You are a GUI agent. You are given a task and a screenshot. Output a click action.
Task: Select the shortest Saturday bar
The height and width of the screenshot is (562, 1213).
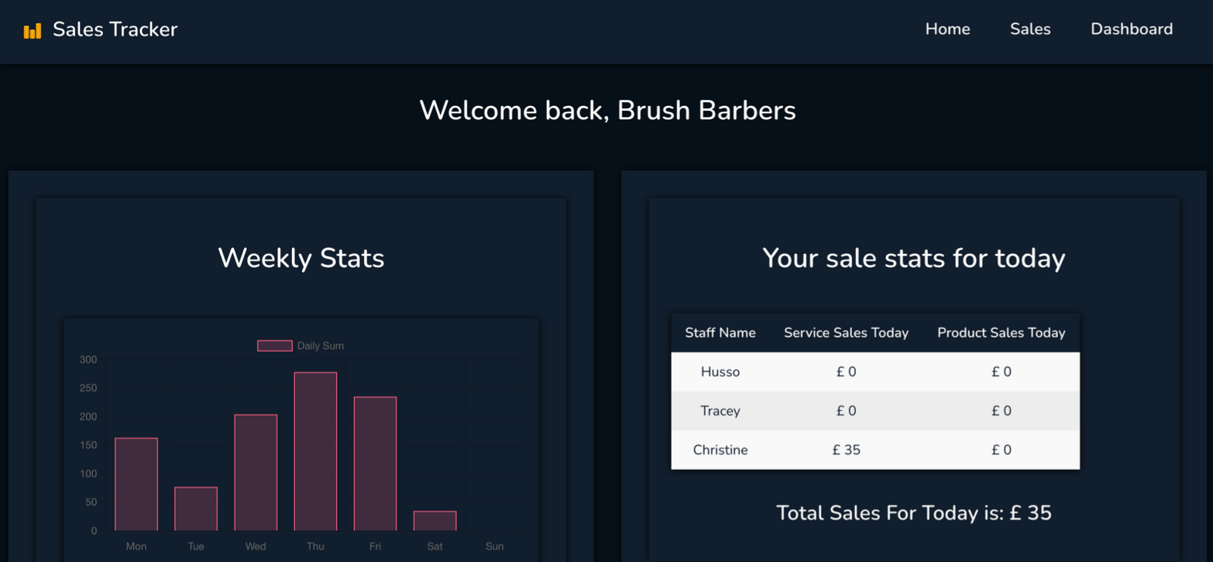coord(435,521)
